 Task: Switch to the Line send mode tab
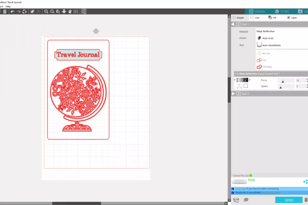pyautogui.click(x=255, y=18)
